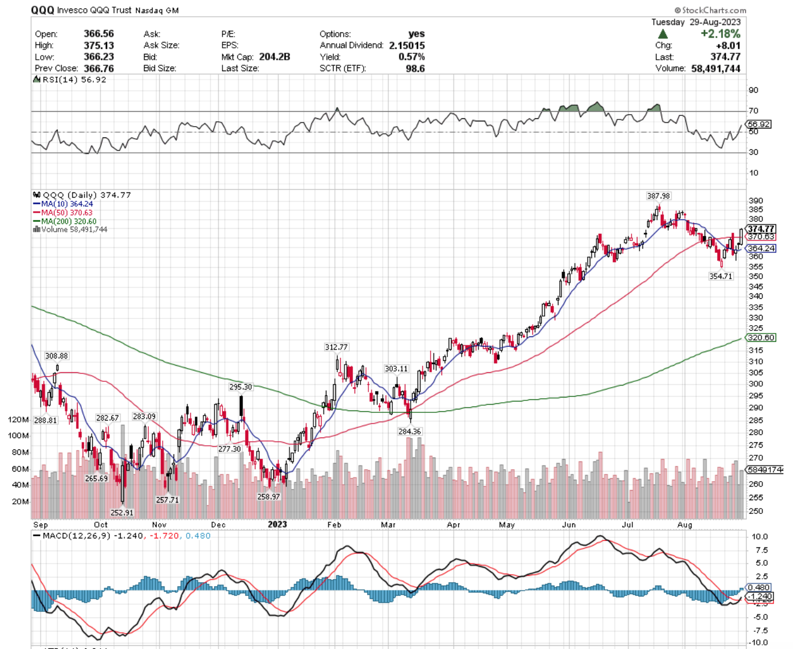
Task: Click the 258.97 price annotation
Action: [269, 497]
